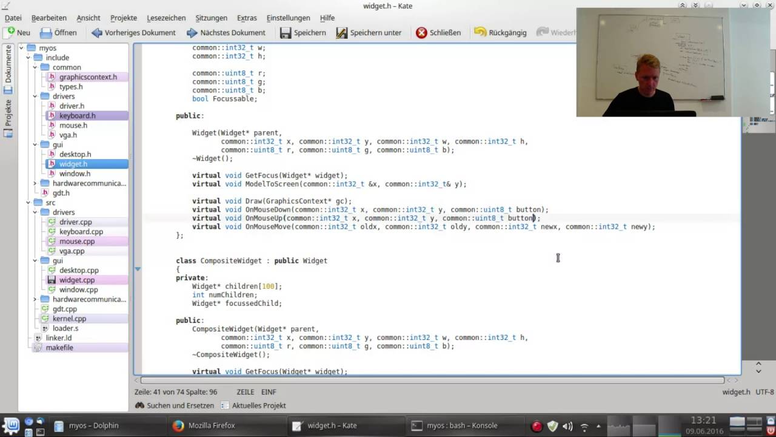Click the Öffnen toolbar button
This screenshot has width=776, height=437.
point(58,33)
